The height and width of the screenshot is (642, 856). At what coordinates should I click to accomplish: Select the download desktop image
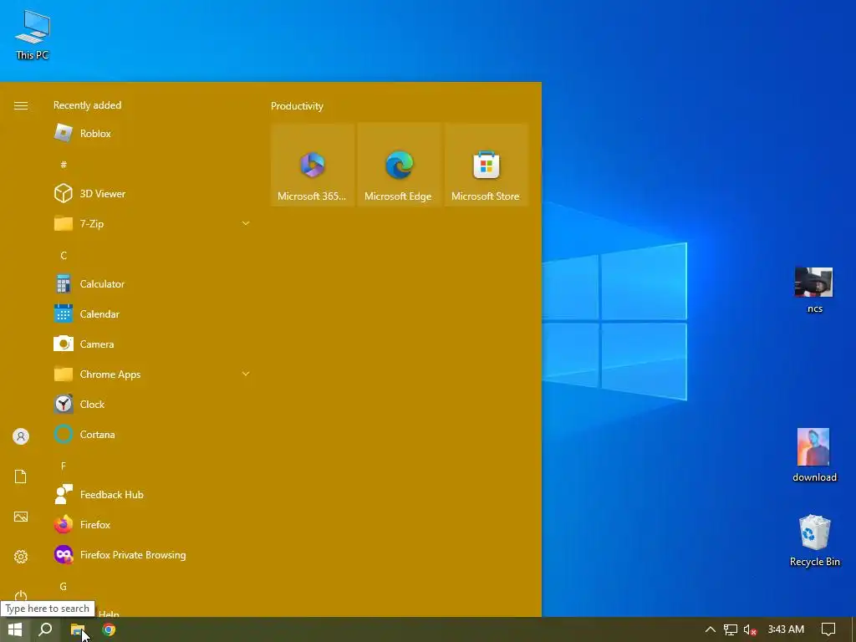(x=814, y=456)
